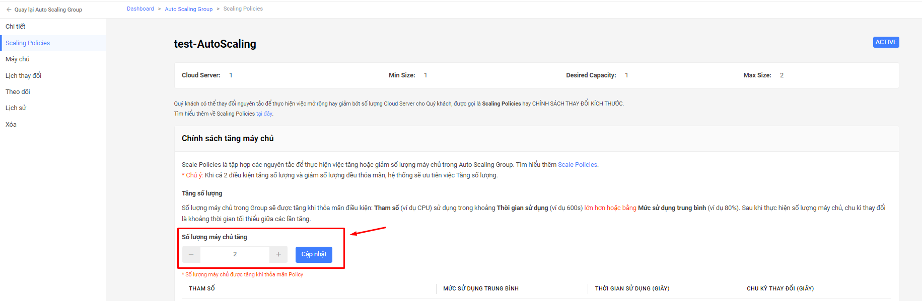Click THAM SỐ column header

[x=202, y=288]
